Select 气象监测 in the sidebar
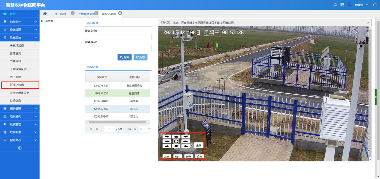 [x=16, y=61]
